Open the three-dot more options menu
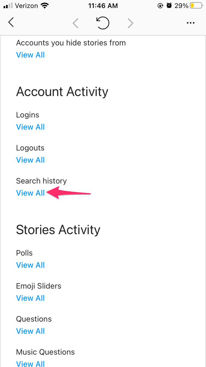Screen dimensions: 206x367 pos(190,23)
